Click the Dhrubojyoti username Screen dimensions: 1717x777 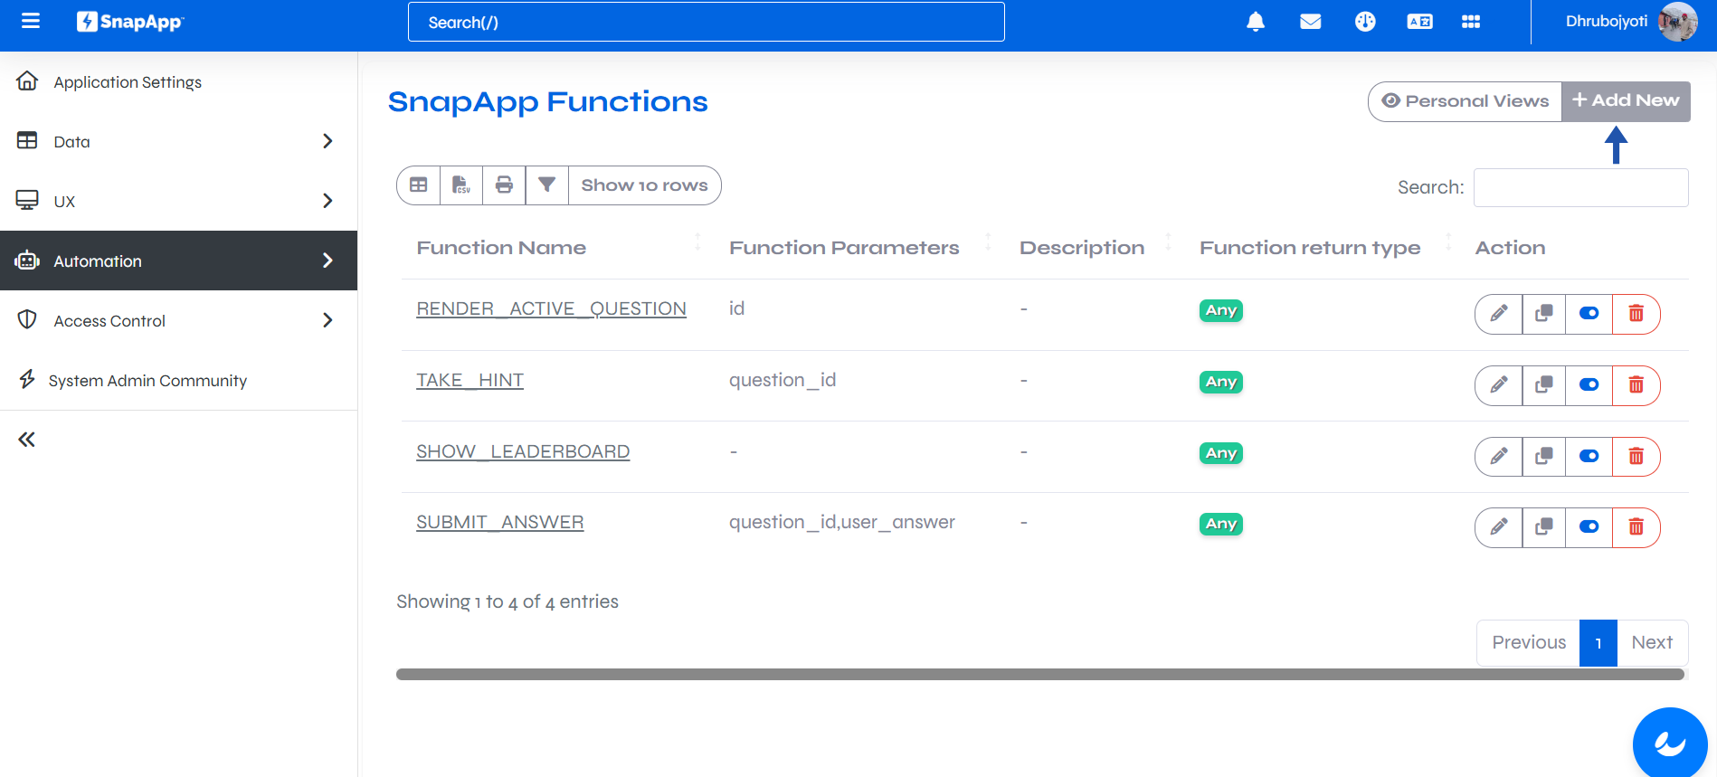click(x=1607, y=22)
